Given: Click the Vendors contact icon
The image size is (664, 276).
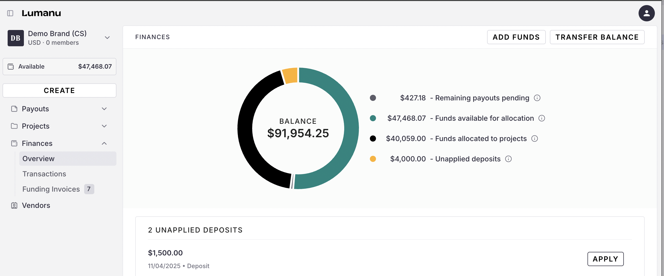Looking at the screenshot, I should (14, 205).
